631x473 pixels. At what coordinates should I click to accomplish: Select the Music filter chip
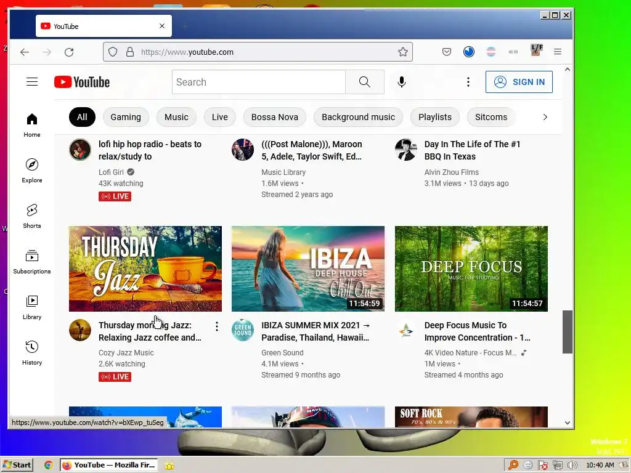[176, 117]
